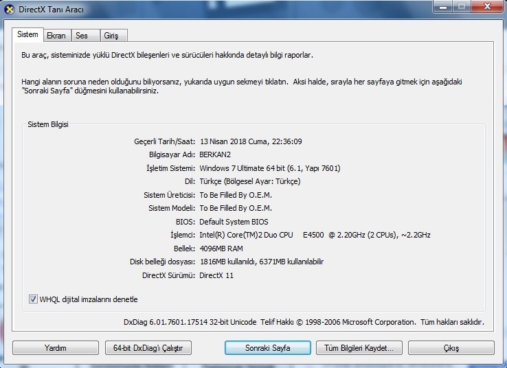The width and height of the screenshot is (507, 368).
Task: Select the Windows 7 Ultimate operating system text
Action: tap(269, 168)
